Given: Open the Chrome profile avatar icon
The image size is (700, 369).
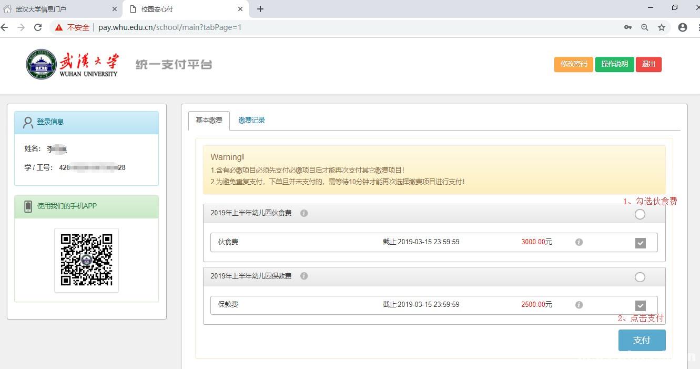Looking at the screenshot, I should click(683, 27).
